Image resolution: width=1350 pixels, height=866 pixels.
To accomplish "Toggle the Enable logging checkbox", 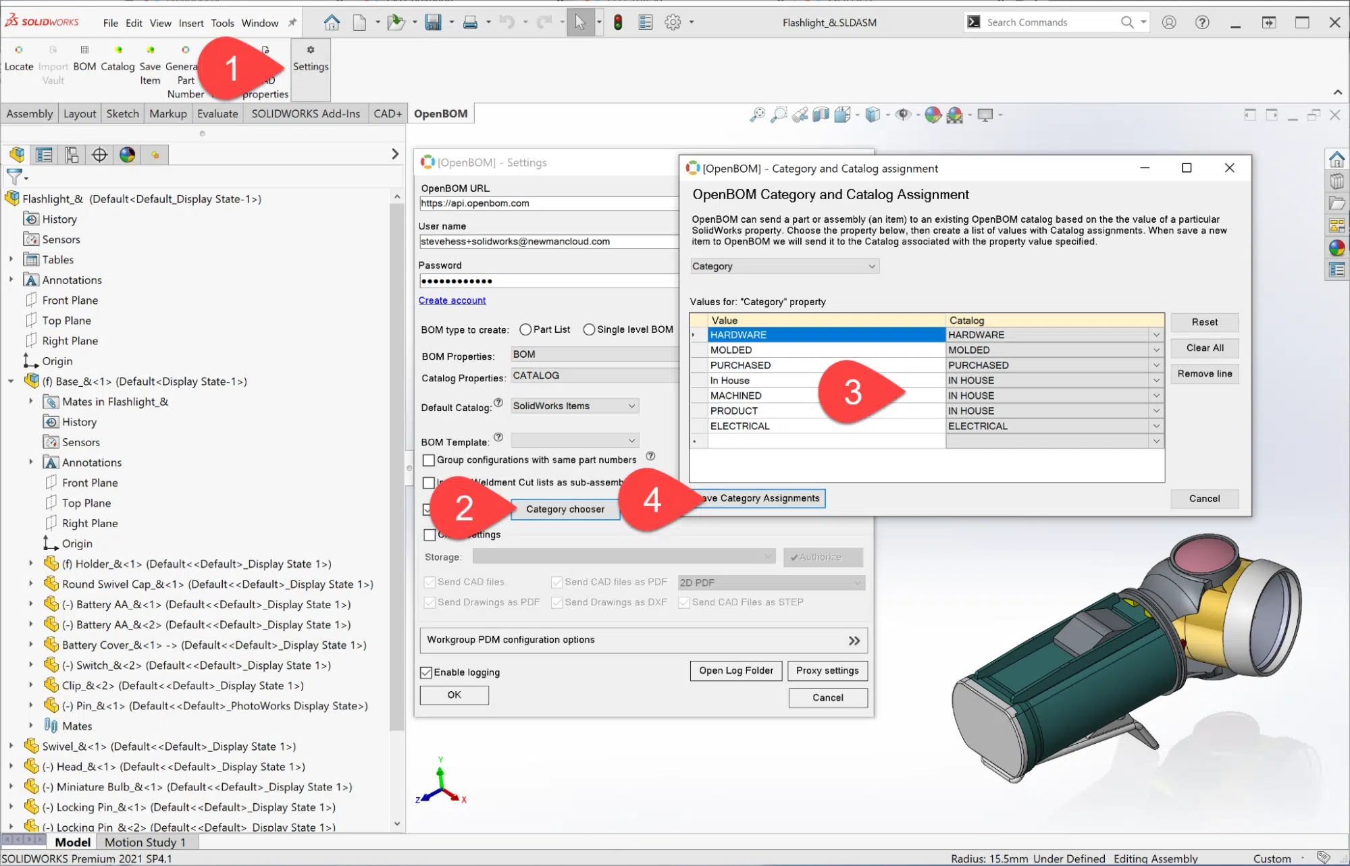I will coord(426,672).
